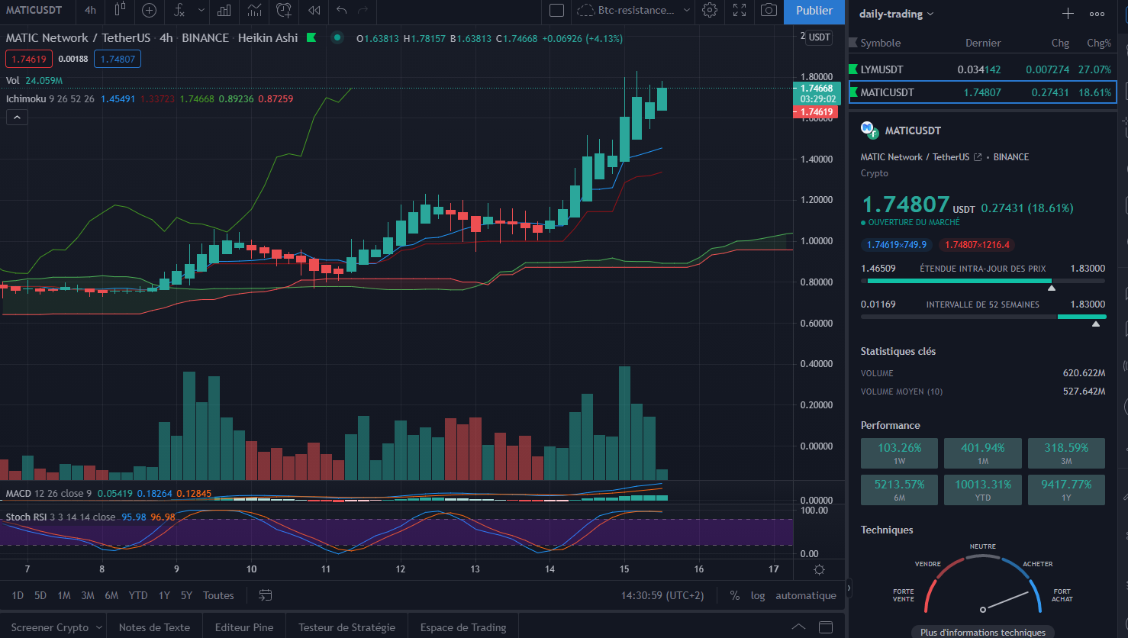
Task: Create an alert using the clock icon
Action: (x=284, y=10)
